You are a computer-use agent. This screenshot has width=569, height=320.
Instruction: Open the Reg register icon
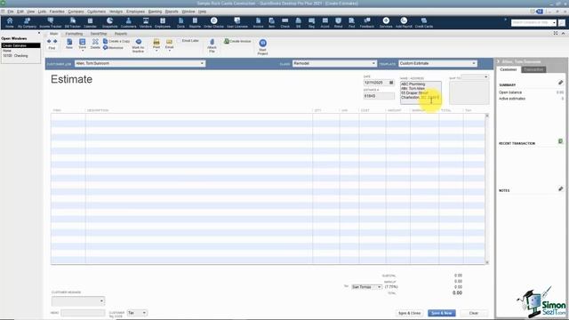(311, 22)
